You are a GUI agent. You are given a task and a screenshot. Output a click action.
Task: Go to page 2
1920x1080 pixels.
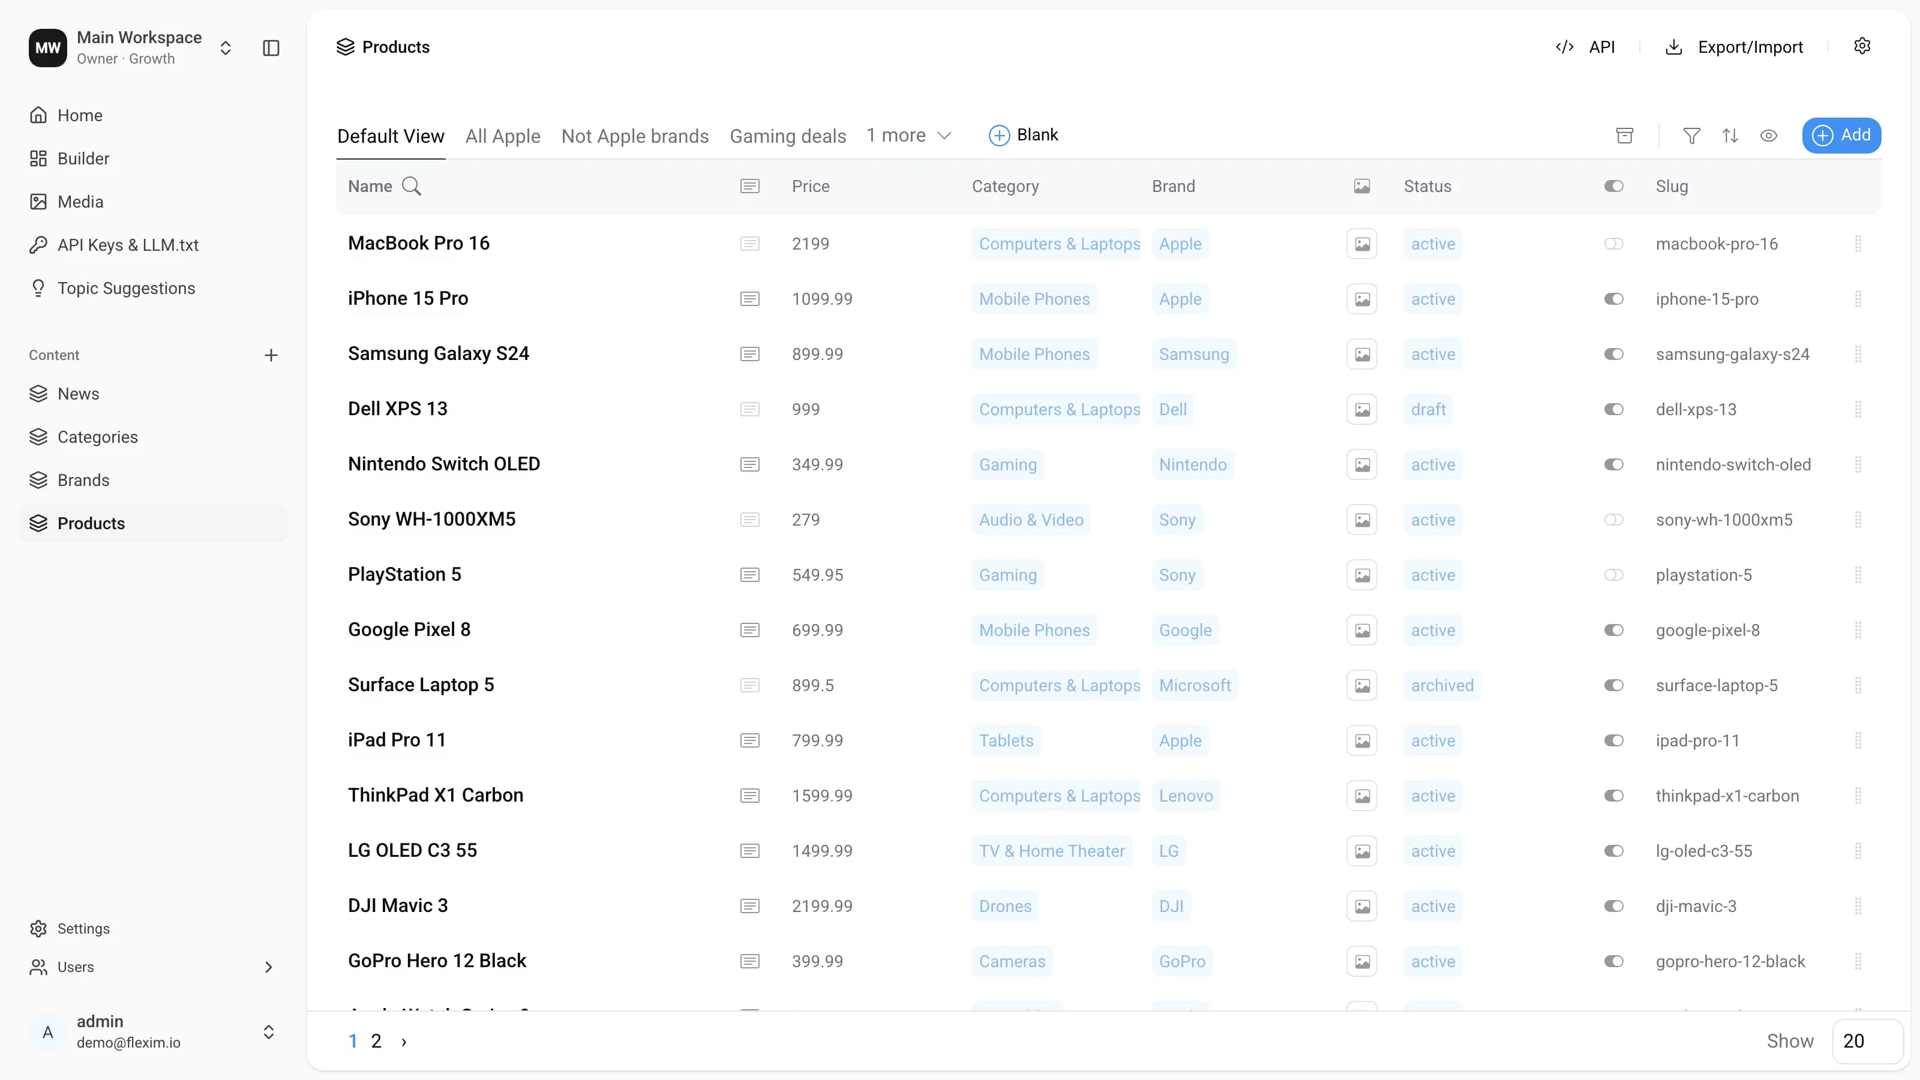376,1041
